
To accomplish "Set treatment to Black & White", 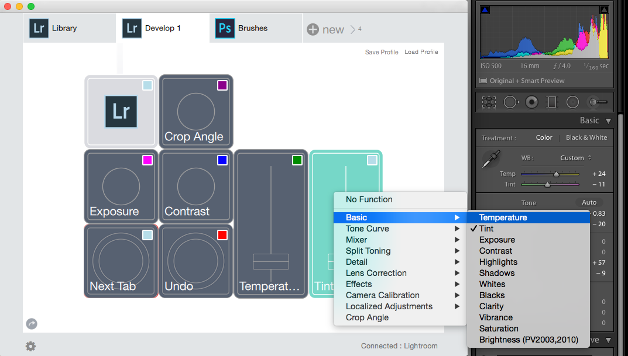I will (586, 137).
